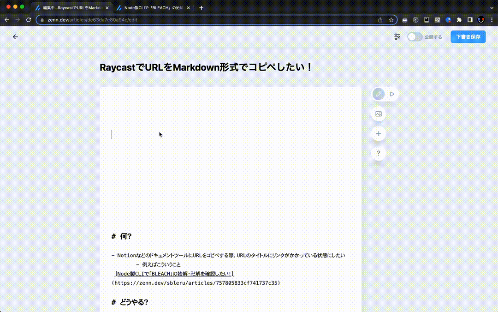Open article settings sliders icon
The image size is (498, 312).
[x=397, y=37]
